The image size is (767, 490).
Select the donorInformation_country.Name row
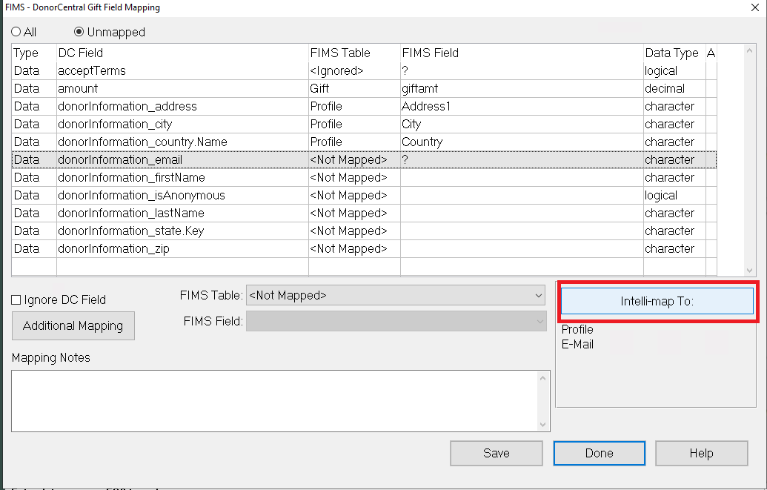tap(364, 142)
